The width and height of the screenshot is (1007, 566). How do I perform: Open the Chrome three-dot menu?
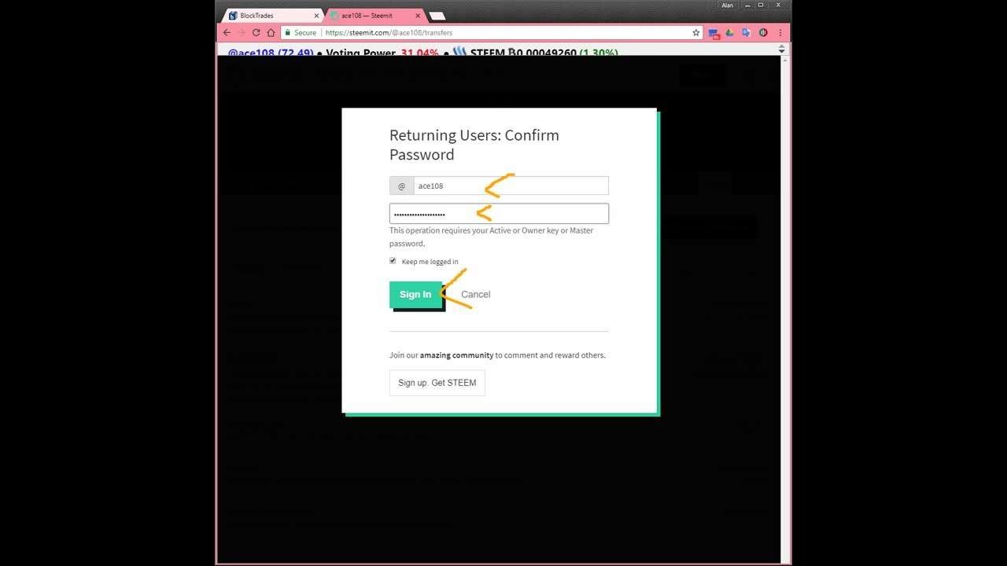[x=780, y=33]
